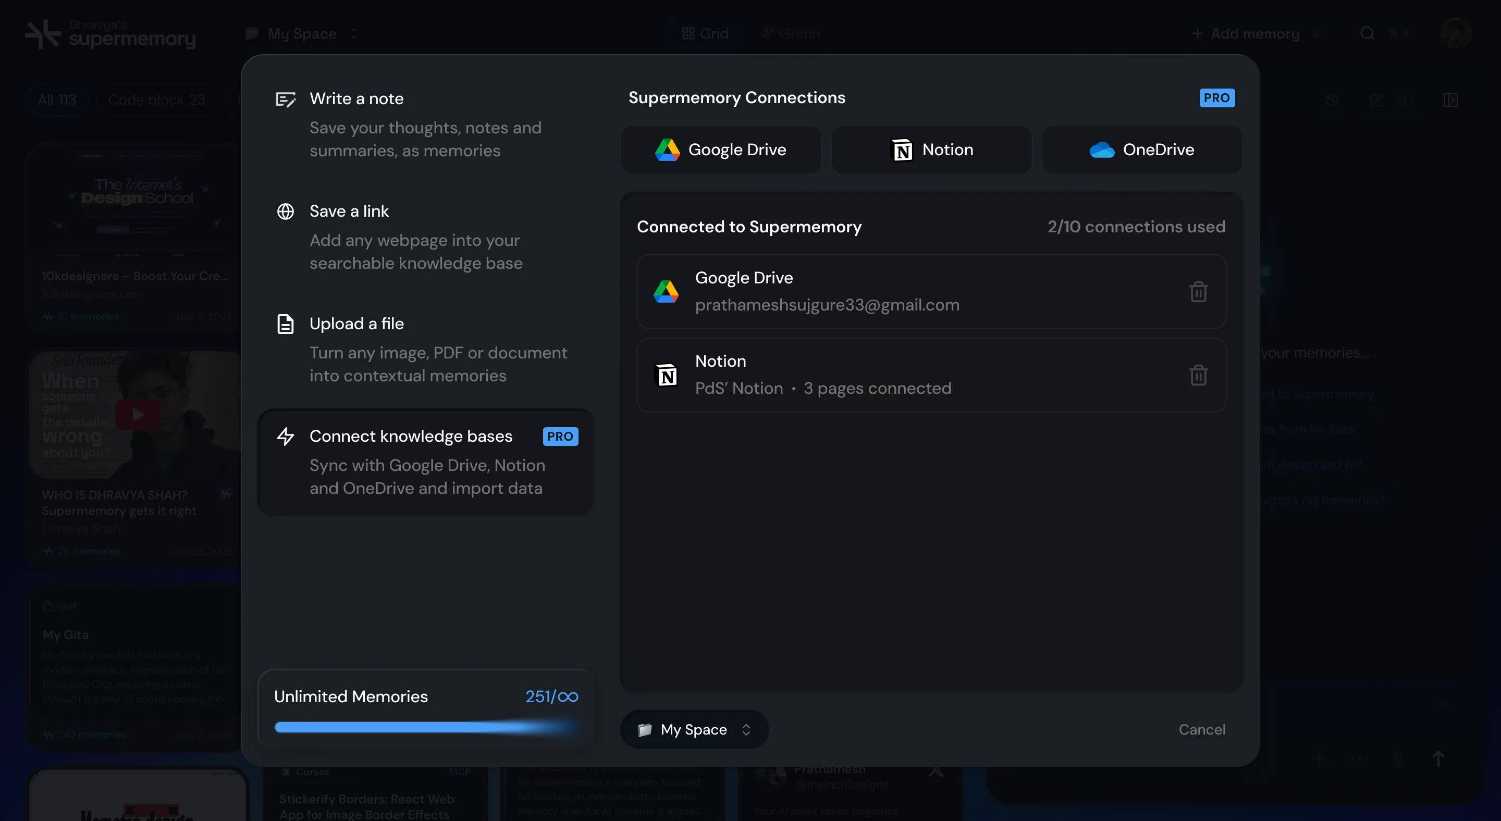Click the Notion logo in connected list

pos(667,375)
